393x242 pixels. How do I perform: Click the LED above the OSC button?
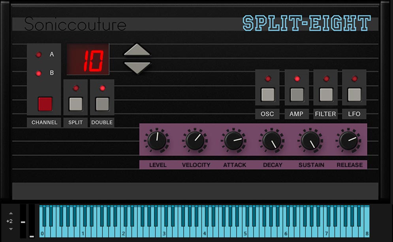tap(268, 79)
